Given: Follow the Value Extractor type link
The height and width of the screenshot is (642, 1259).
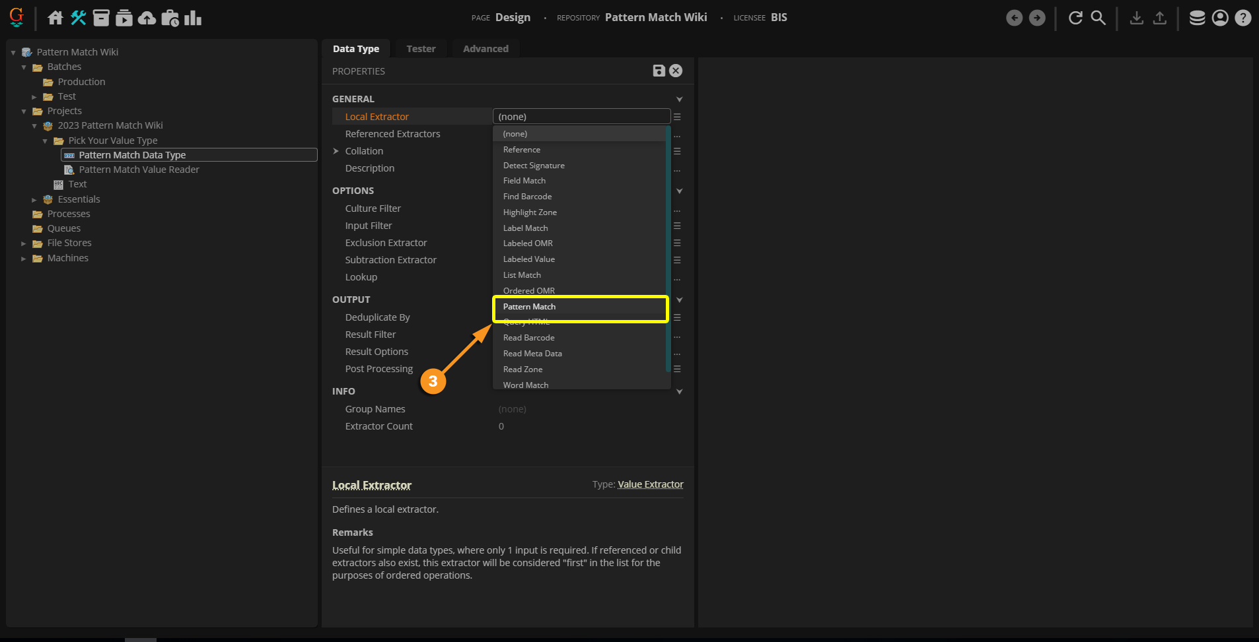Looking at the screenshot, I should [650, 484].
